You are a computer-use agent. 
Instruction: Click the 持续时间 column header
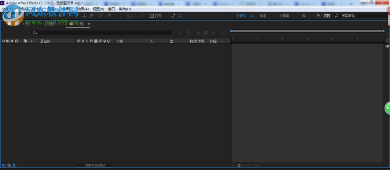click(197, 41)
